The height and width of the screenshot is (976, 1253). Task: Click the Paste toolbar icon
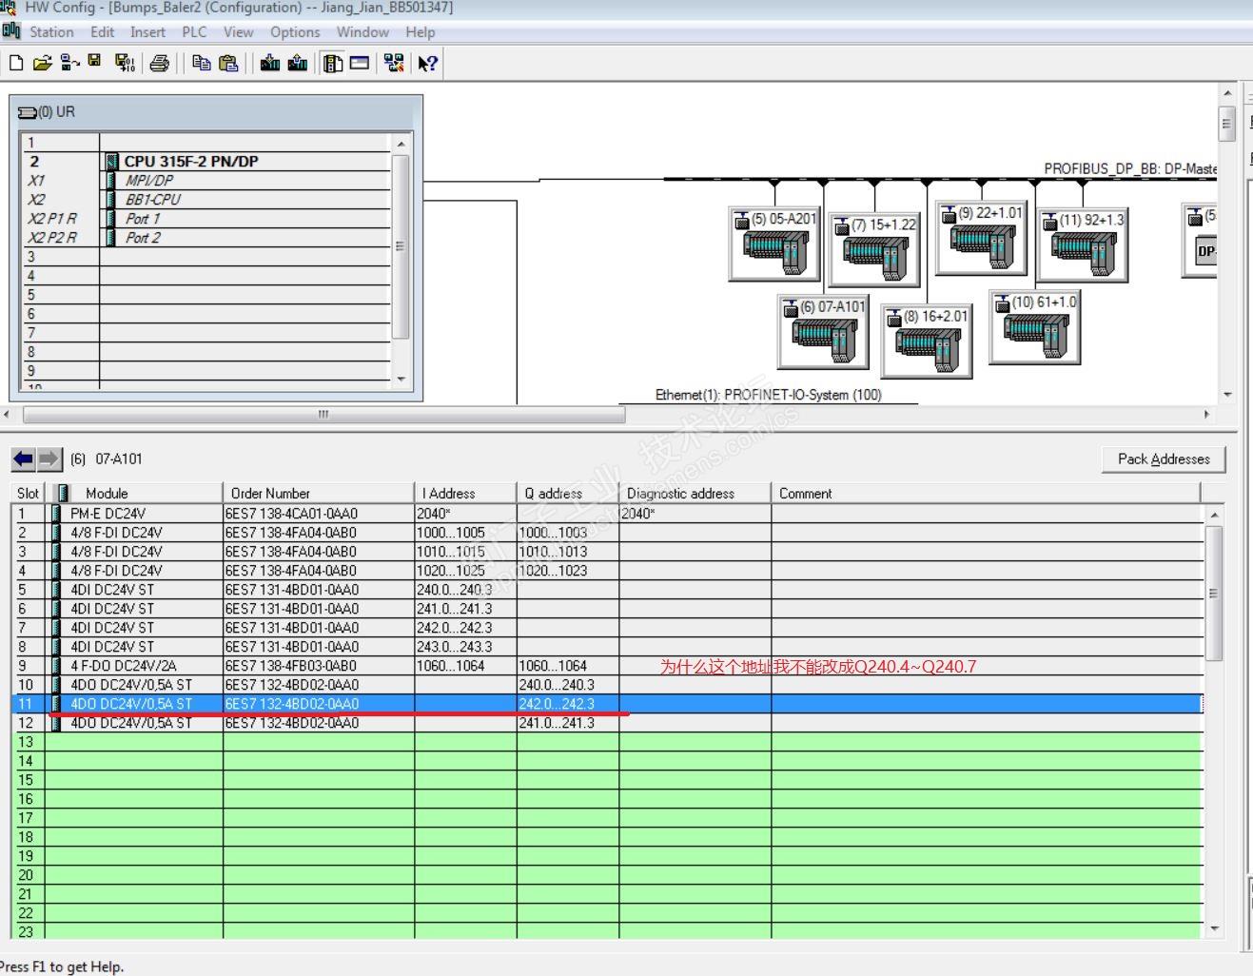click(228, 63)
